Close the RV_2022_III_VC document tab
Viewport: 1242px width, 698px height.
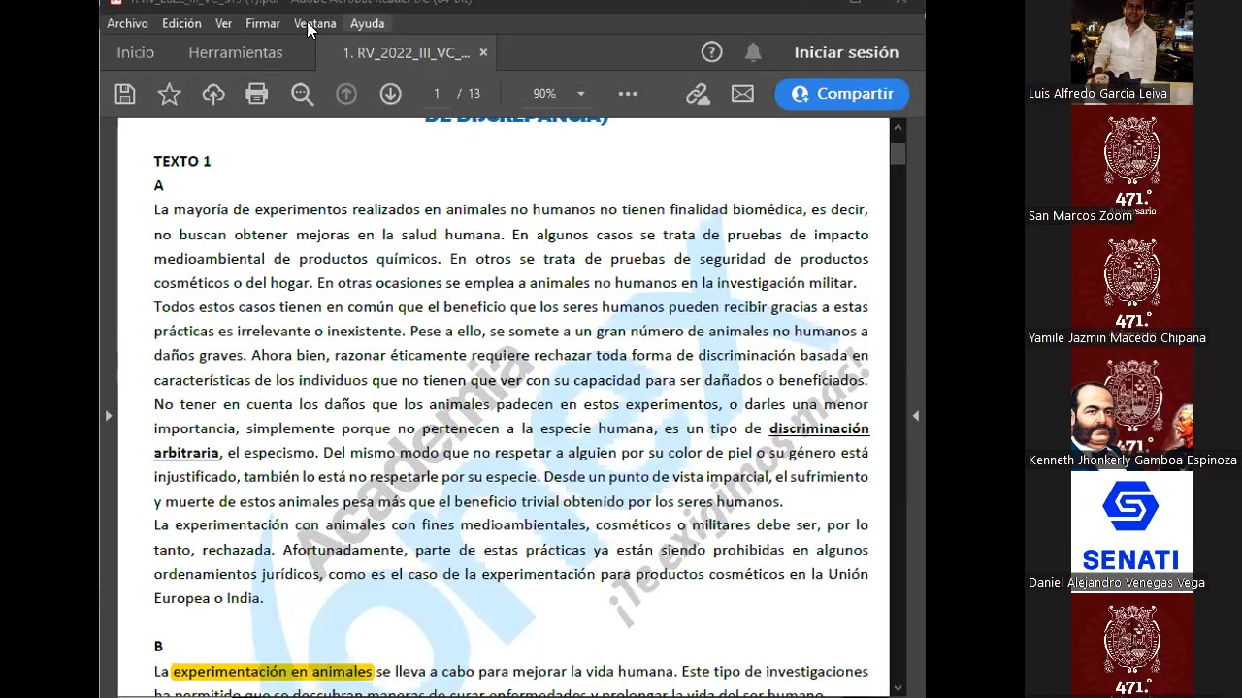[483, 52]
